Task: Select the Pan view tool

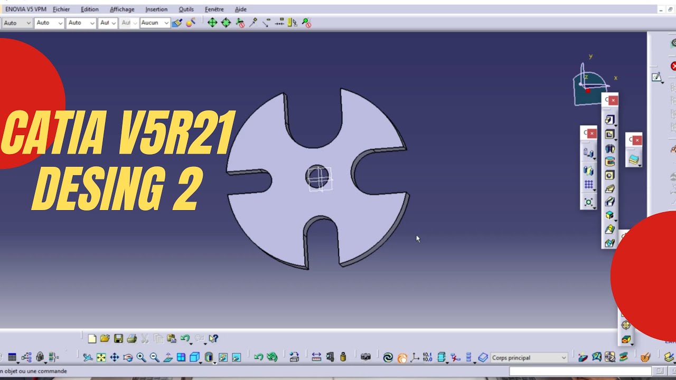Action: coord(115,357)
